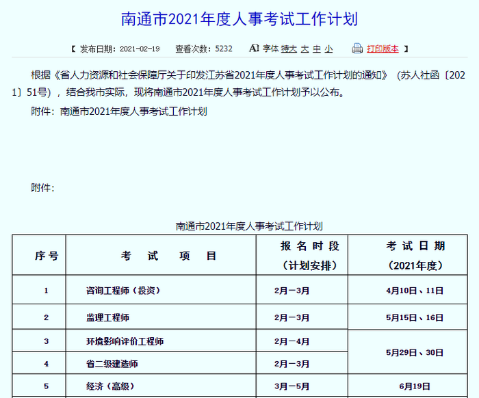Select the 监理工程师 table cell
This screenshot has width=479, height=398.
click(x=107, y=318)
